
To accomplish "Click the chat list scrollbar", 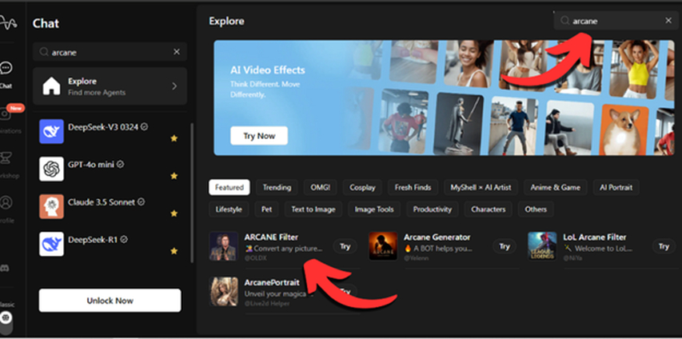I will click(x=192, y=193).
